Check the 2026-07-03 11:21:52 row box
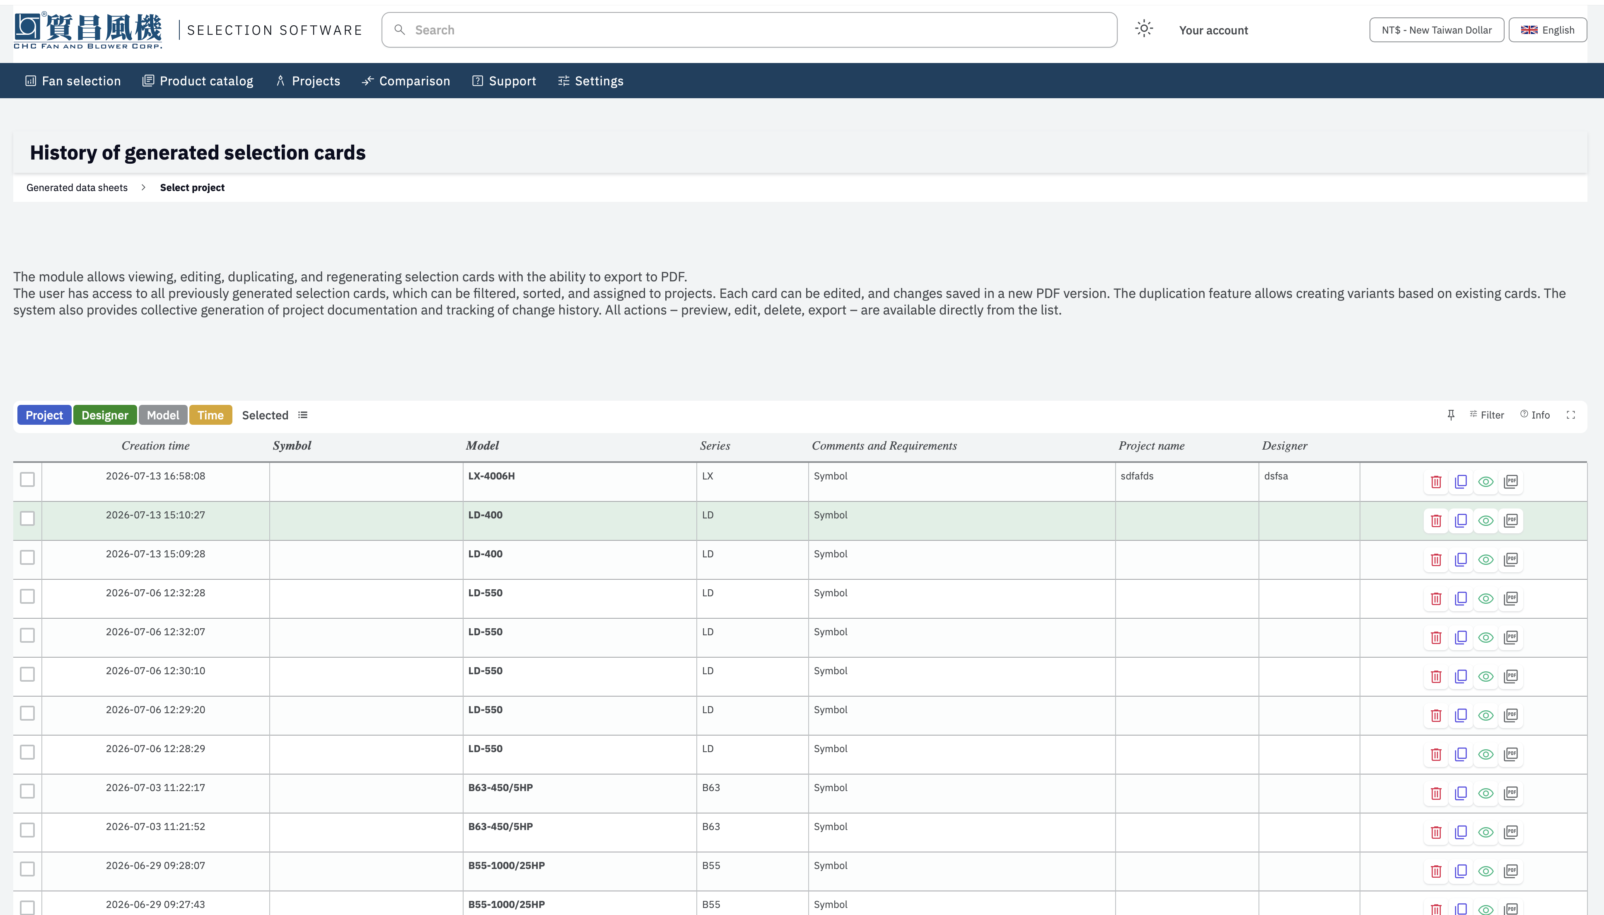1604x915 pixels. pos(27,830)
